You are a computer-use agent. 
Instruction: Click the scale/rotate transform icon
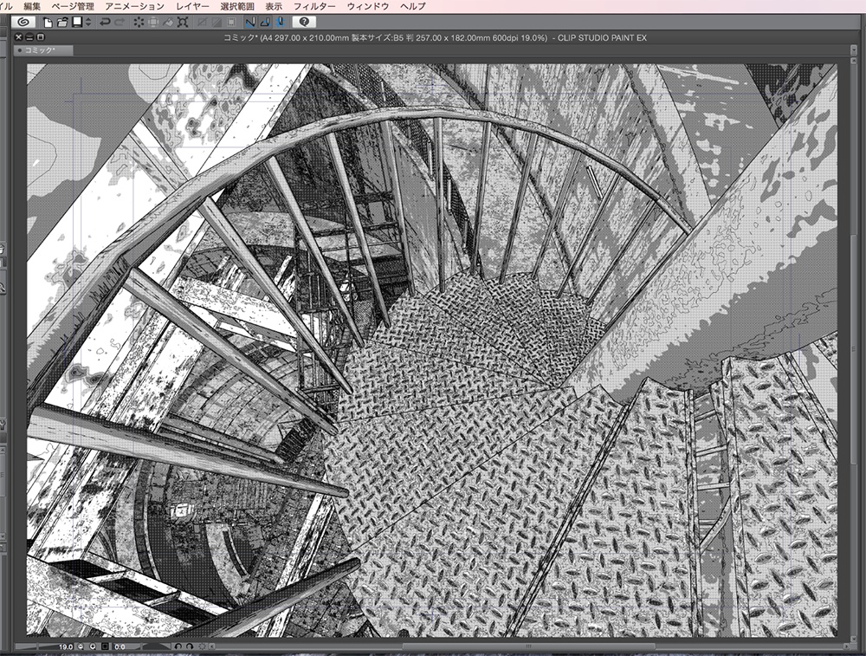click(183, 23)
